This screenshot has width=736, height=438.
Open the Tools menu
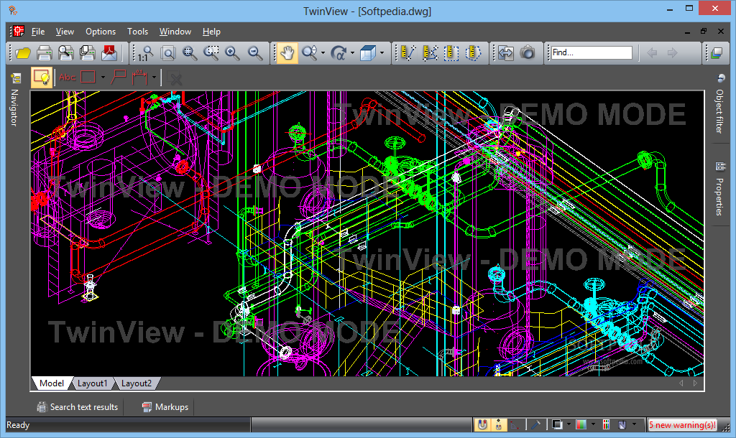click(137, 32)
